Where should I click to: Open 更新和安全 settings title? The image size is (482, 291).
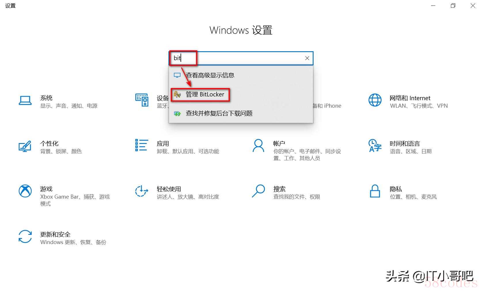tap(55, 235)
